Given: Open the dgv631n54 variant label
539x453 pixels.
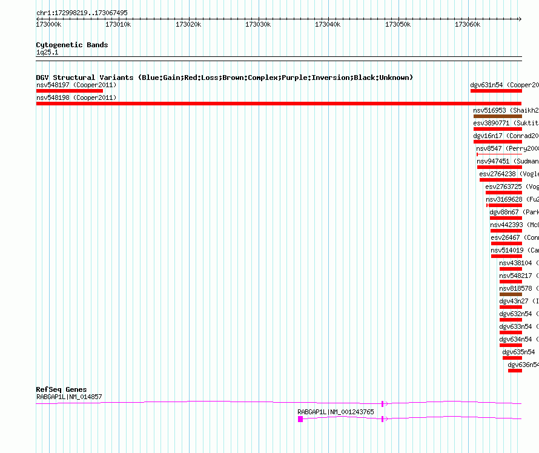Looking at the screenshot, I should 504,85.
